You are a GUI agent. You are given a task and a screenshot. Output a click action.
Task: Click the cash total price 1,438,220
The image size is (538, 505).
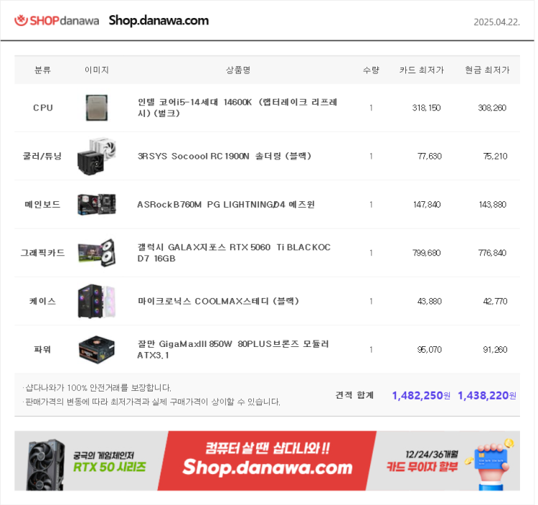coord(487,395)
